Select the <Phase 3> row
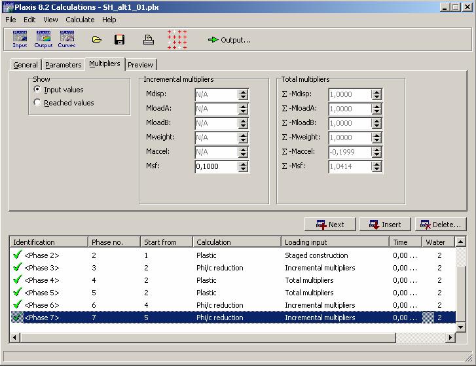 click(x=232, y=267)
